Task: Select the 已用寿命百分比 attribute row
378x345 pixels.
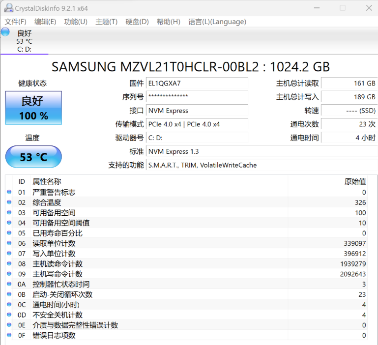Action: (186, 233)
